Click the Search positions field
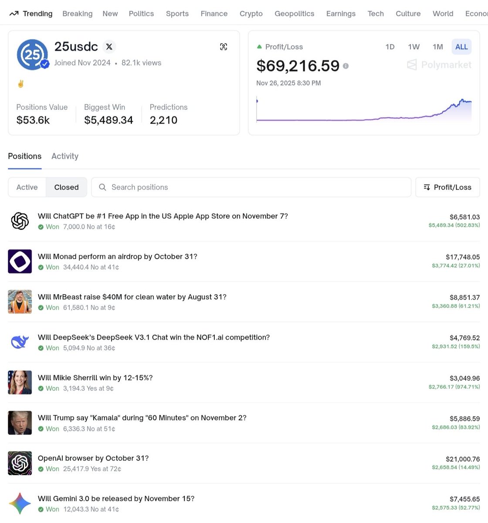Screen dimensions: 488x523 click(x=251, y=187)
